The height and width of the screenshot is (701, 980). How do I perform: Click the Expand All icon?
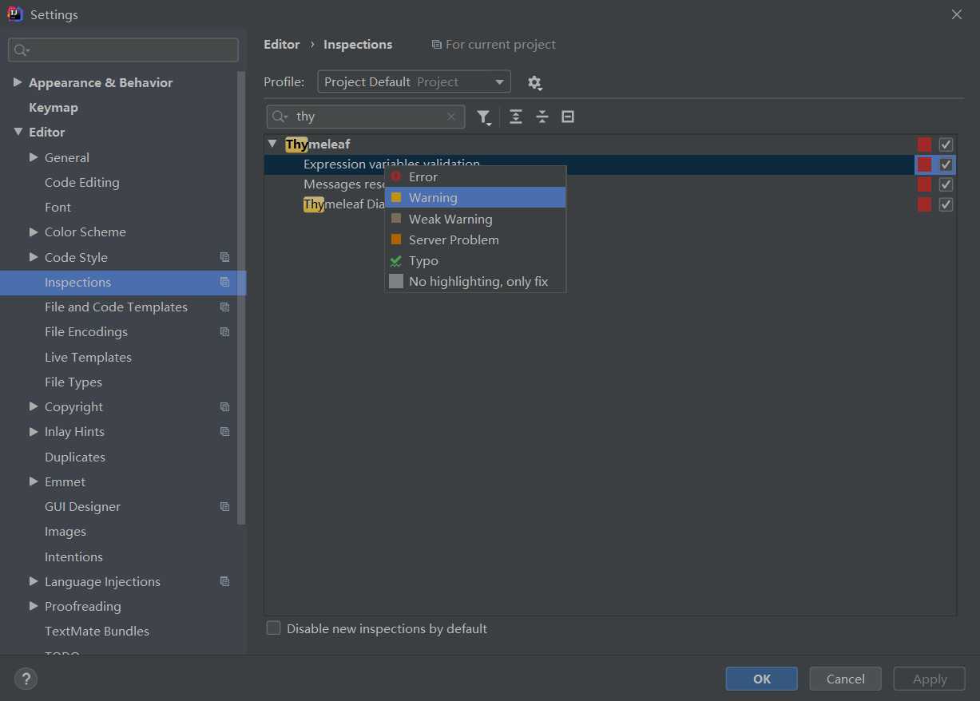click(x=516, y=117)
